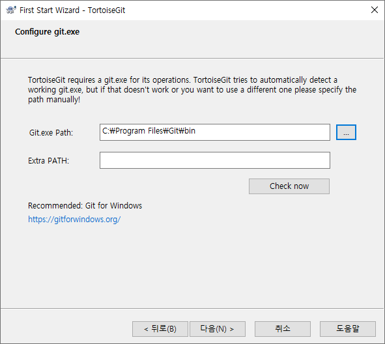Close the First Start Wizard window
385x344 pixels.
click(x=374, y=10)
